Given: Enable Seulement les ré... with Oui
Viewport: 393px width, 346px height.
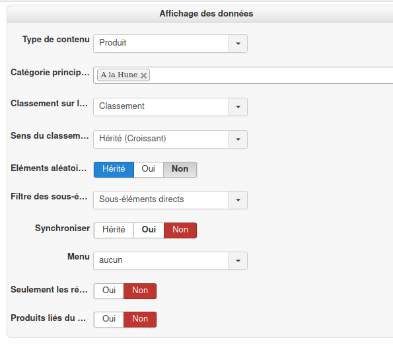Looking at the screenshot, I should (x=109, y=291).
